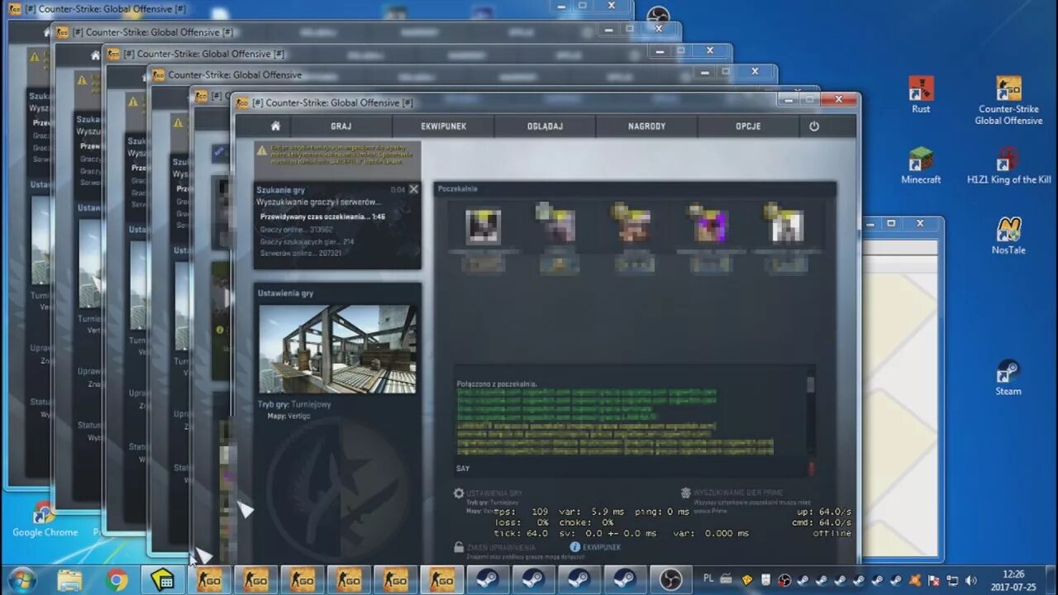Click 'Tryb gry: Turniejowy' text
This screenshot has height=595, width=1058.
(294, 405)
